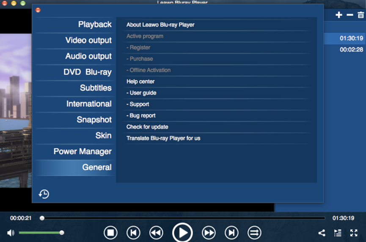
Task: Click the Active program entry
Action: (x=145, y=36)
